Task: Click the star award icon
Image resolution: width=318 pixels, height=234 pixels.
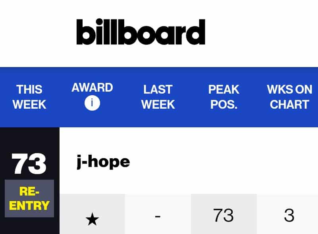Action: coord(92,219)
